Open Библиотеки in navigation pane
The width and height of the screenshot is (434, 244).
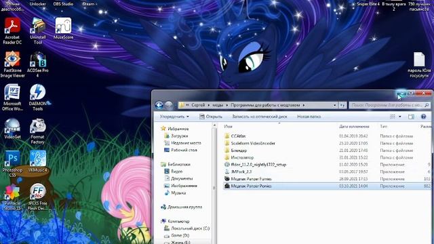[x=179, y=164]
